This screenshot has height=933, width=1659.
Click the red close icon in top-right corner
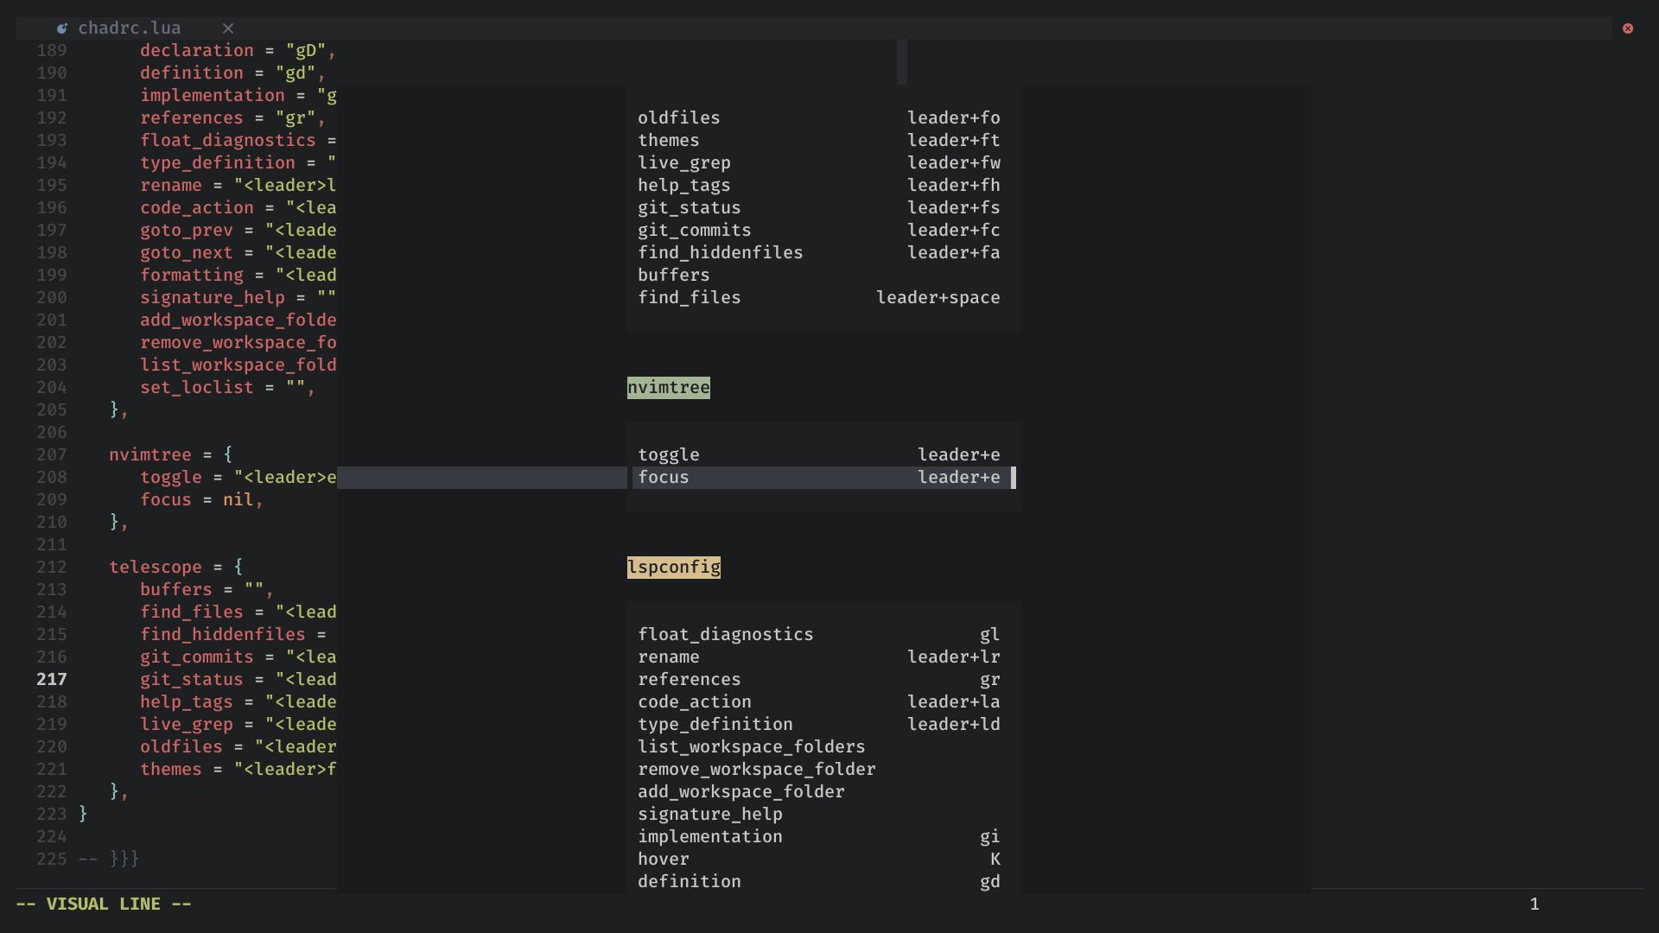pyautogui.click(x=1628, y=29)
